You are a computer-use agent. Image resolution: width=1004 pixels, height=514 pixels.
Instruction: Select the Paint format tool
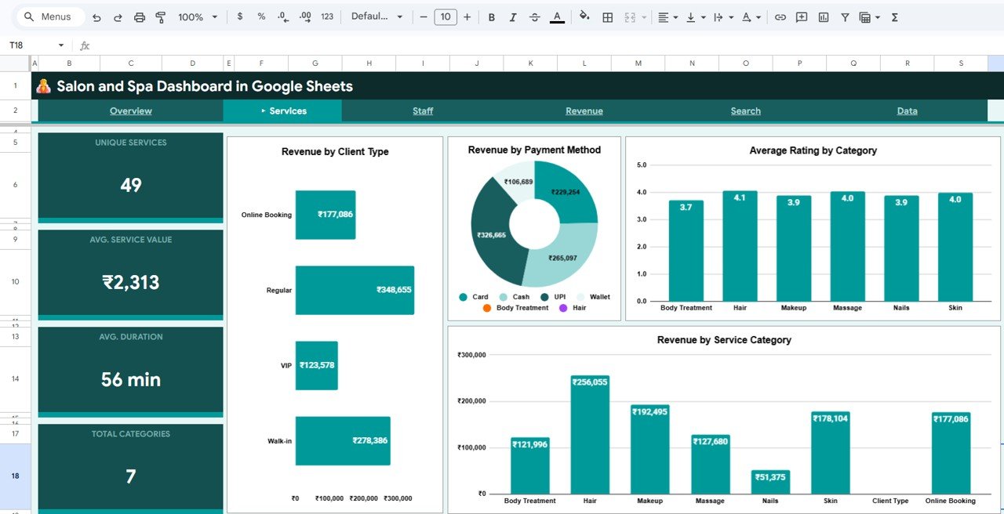(161, 16)
